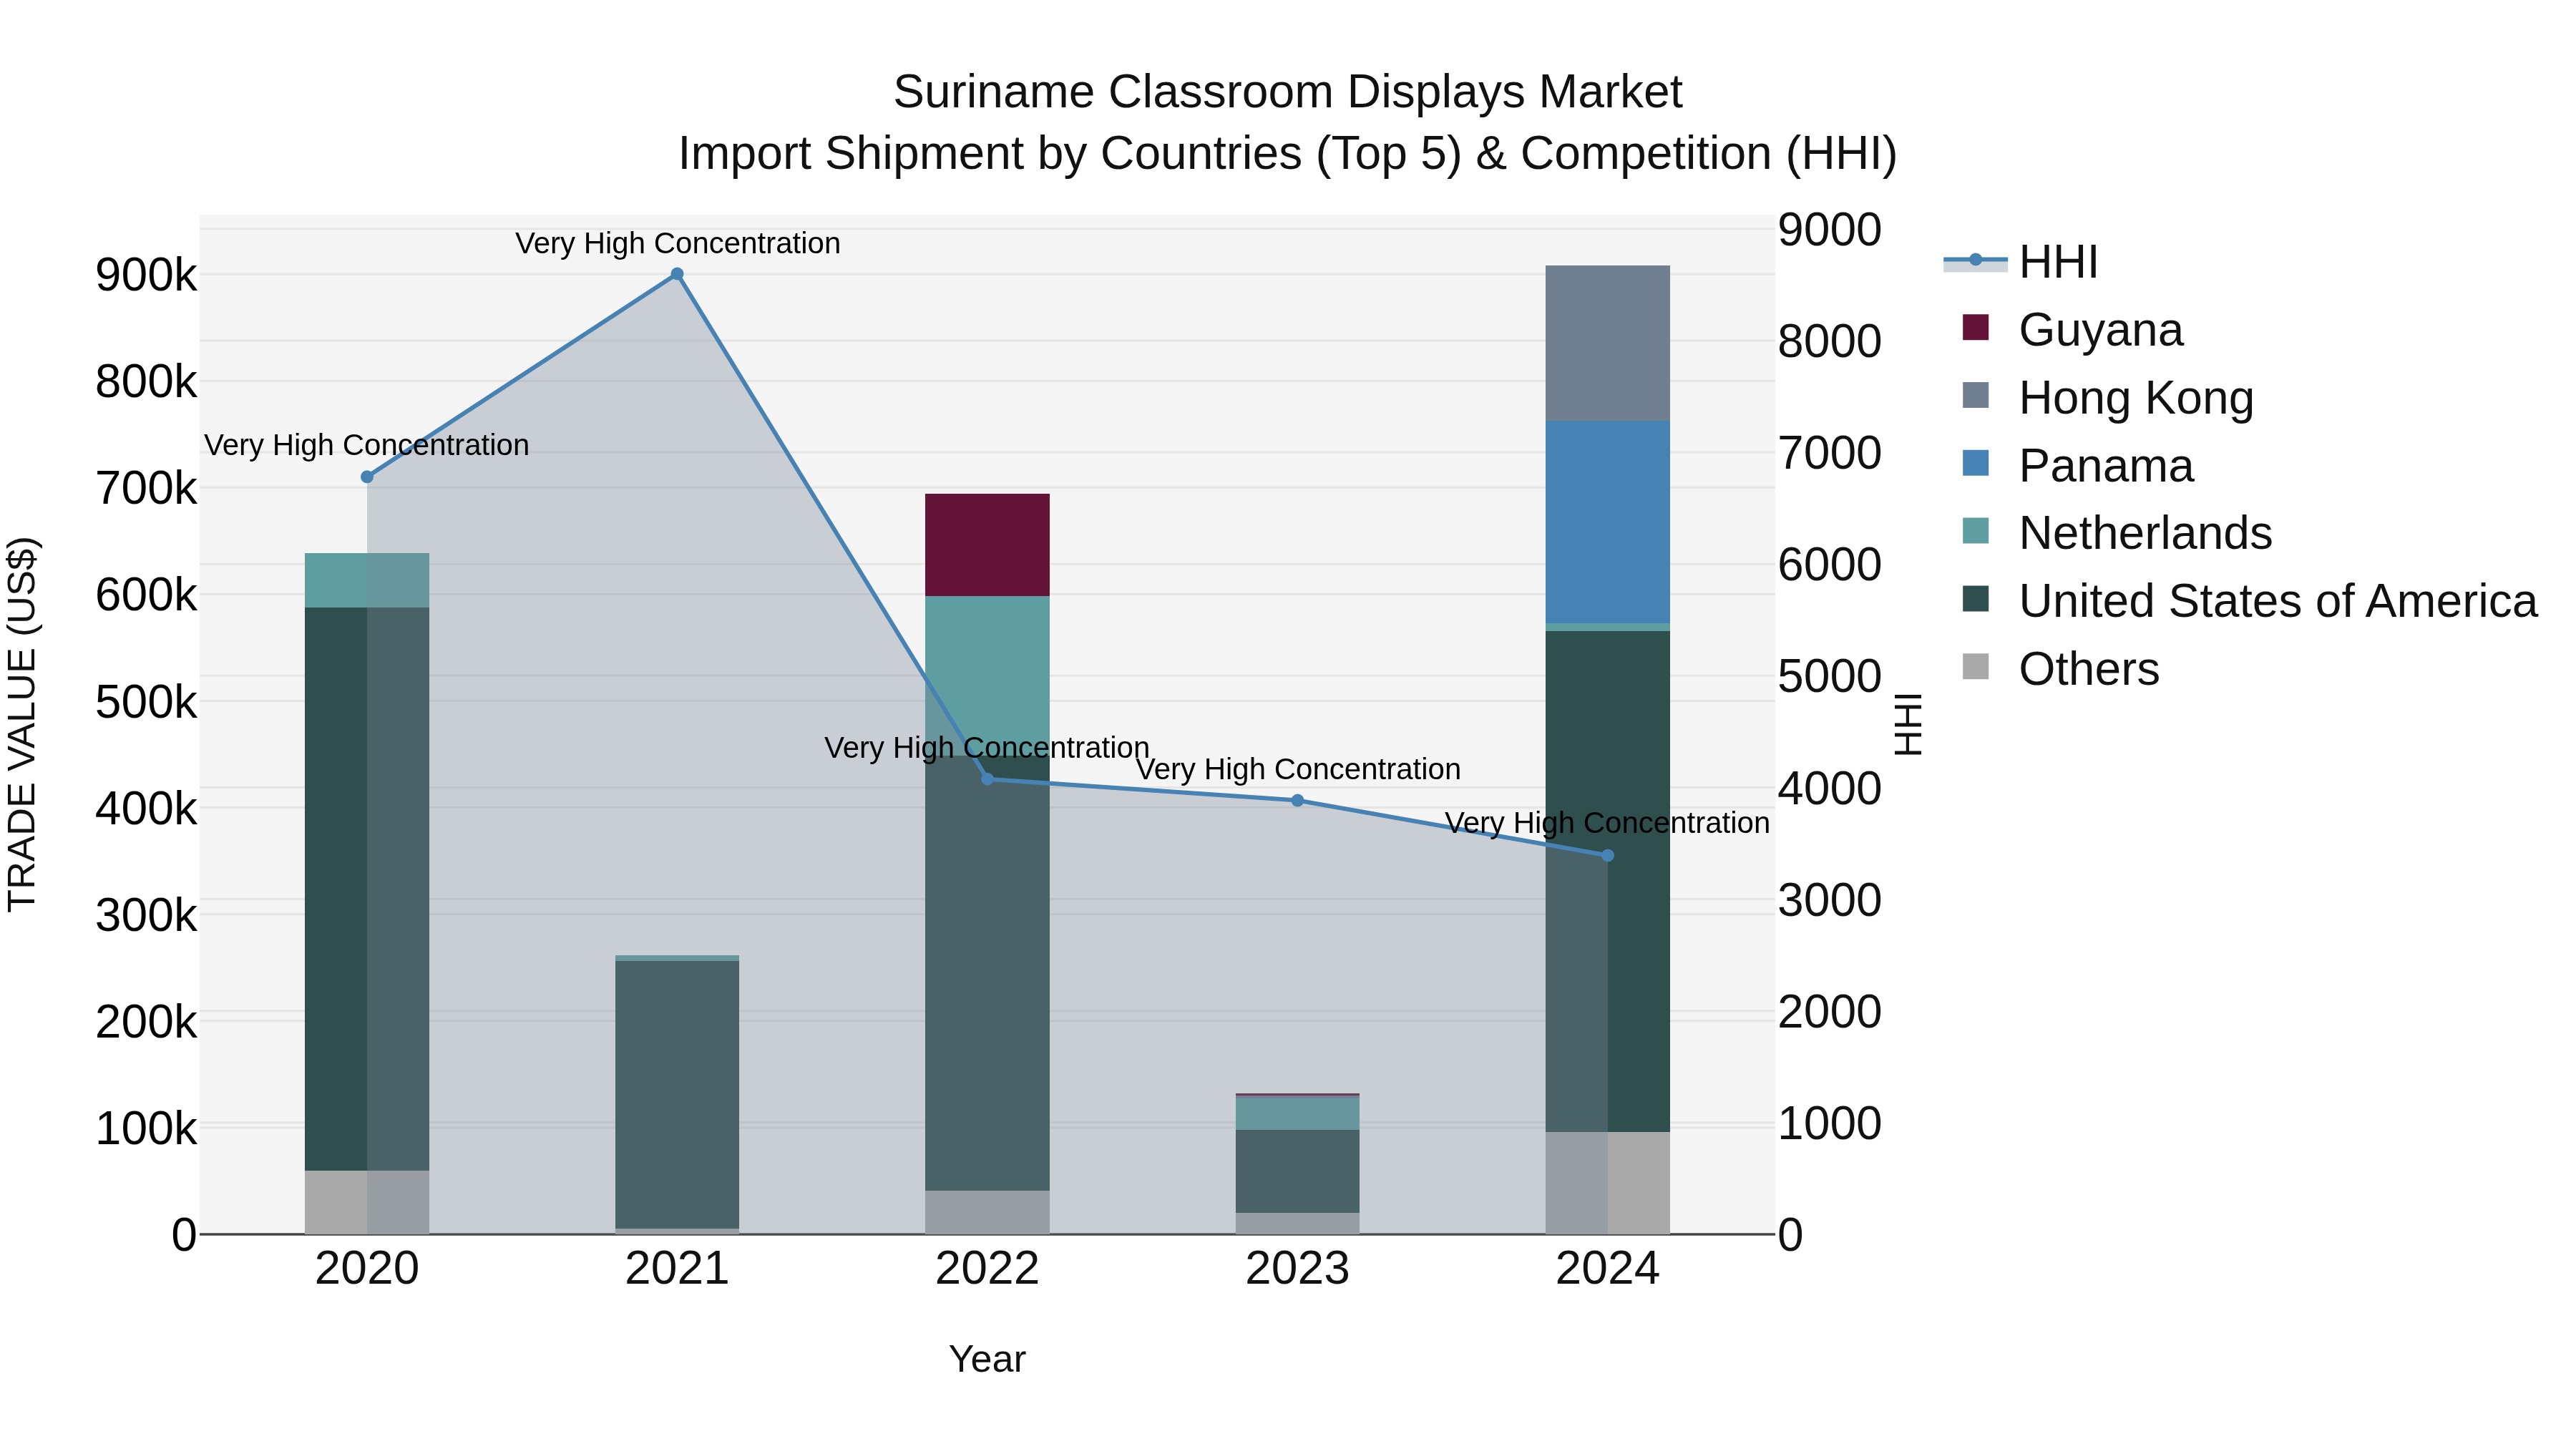The height and width of the screenshot is (1449, 2576).
Task: Click the Panama blue legend swatch
Action: pos(1975,463)
